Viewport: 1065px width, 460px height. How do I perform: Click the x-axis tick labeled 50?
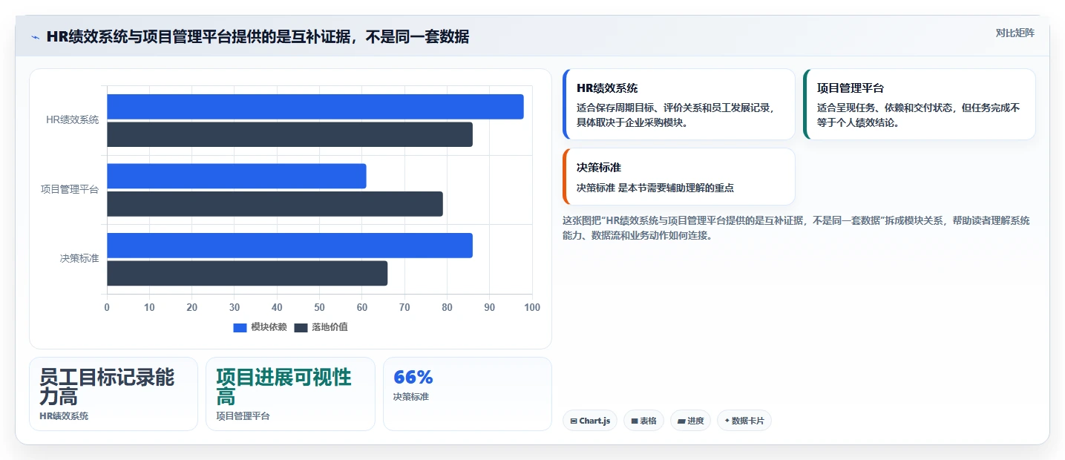(x=319, y=307)
